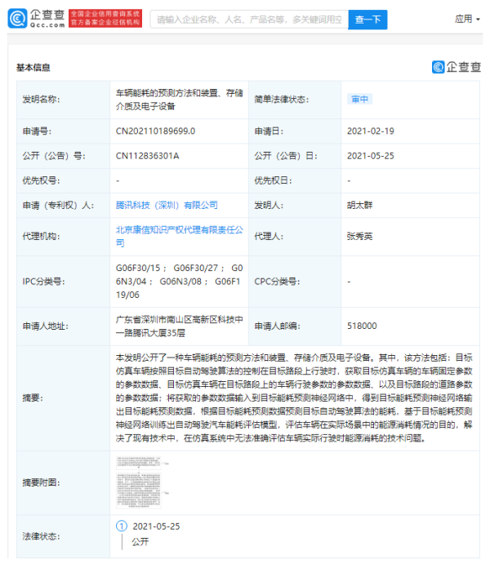Click the numbered circle marker in 法律状态

122,526
